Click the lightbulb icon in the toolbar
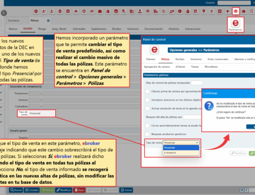The height and width of the screenshot is (195, 255). pos(227,11)
